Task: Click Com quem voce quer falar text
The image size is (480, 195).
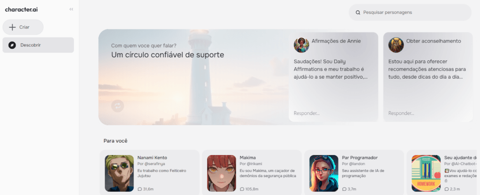Action: 143,45
